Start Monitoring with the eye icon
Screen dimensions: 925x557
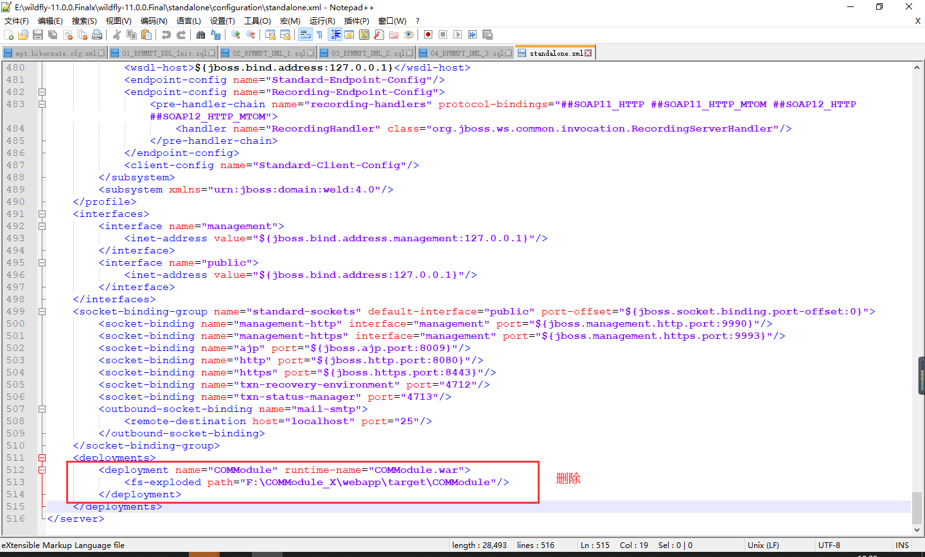[409, 34]
